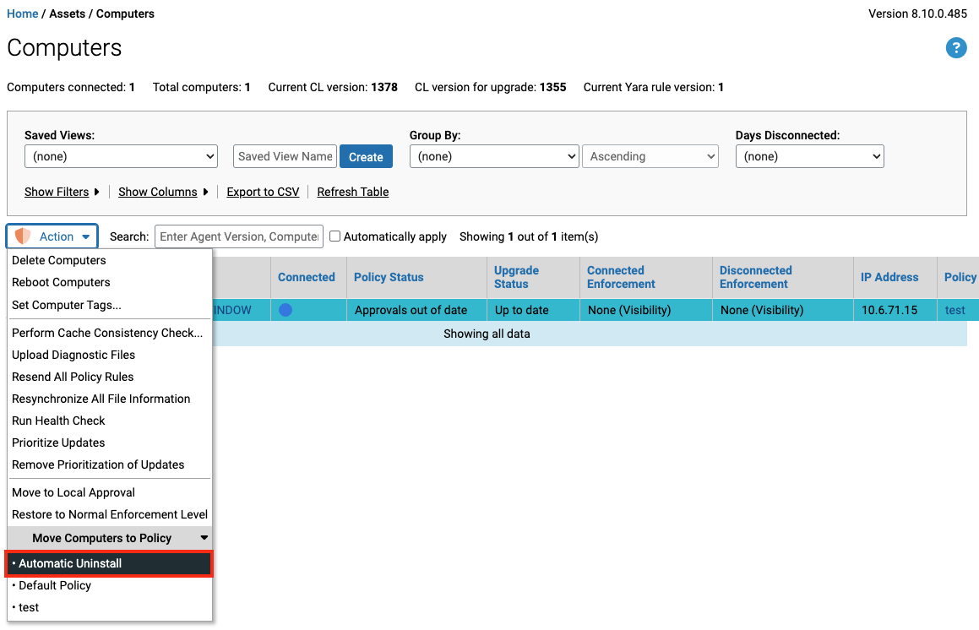Click the shield icon on Action button
This screenshot has height=630, width=979.
coord(23,236)
